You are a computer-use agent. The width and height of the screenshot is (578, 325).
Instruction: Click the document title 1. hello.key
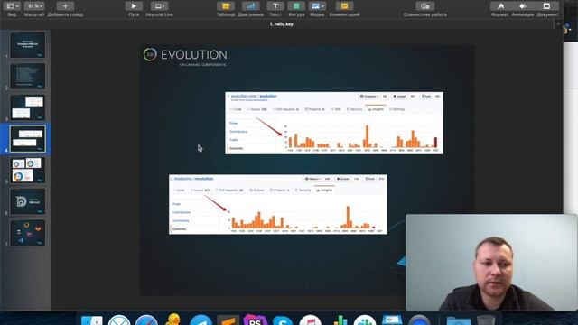(x=281, y=24)
